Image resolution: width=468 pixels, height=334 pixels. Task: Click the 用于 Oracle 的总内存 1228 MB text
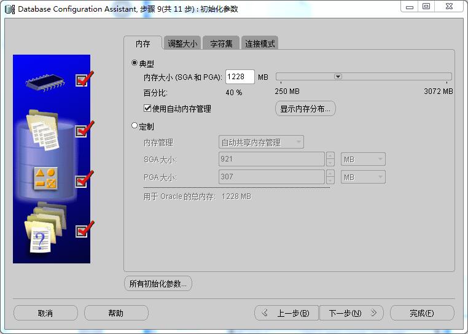tap(197, 196)
